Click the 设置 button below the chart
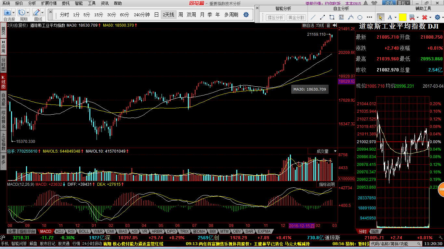The height and width of the screenshot is (249, 444). click(x=12, y=231)
